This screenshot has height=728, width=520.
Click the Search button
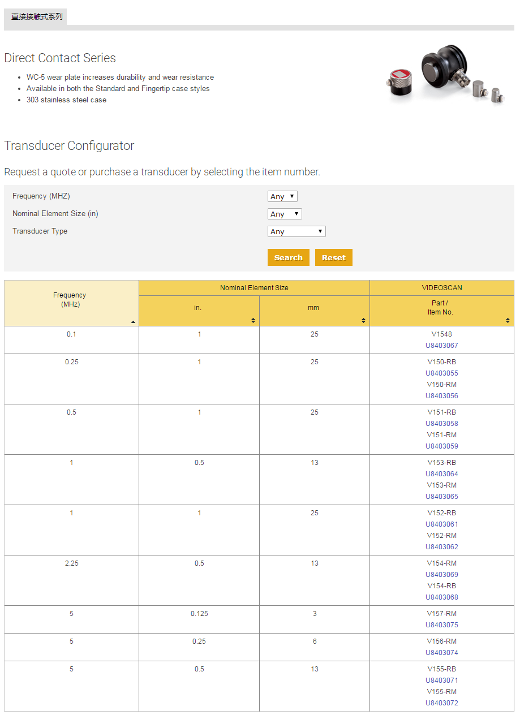[x=288, y=257]
